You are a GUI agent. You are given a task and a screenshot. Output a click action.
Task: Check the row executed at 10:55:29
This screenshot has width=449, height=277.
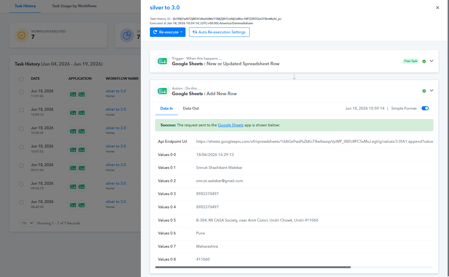[21, 129]
